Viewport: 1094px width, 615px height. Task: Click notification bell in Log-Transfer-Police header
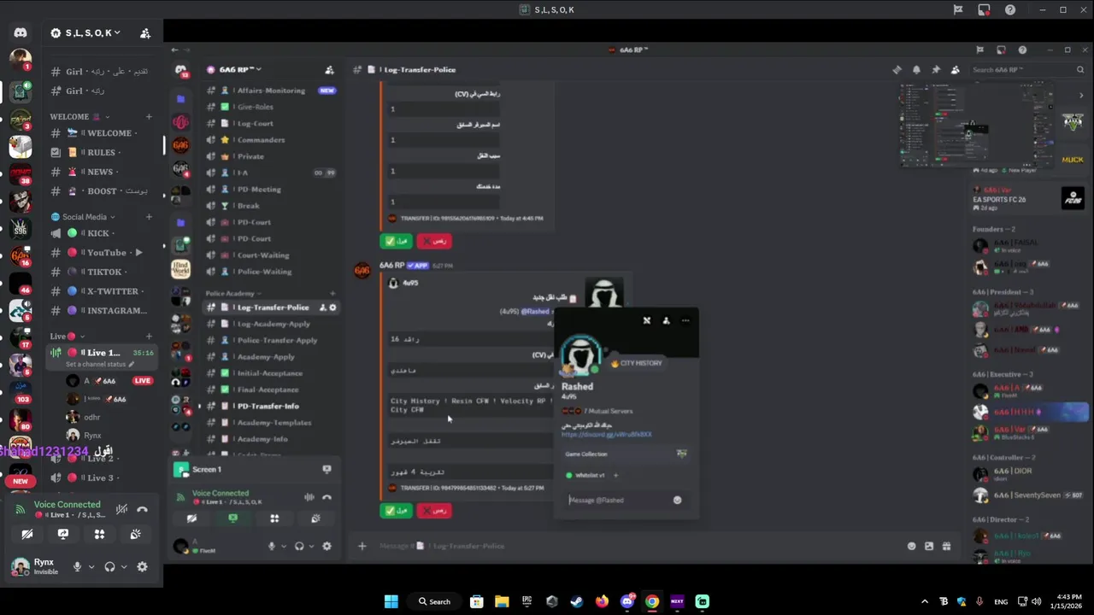[916, 70]
